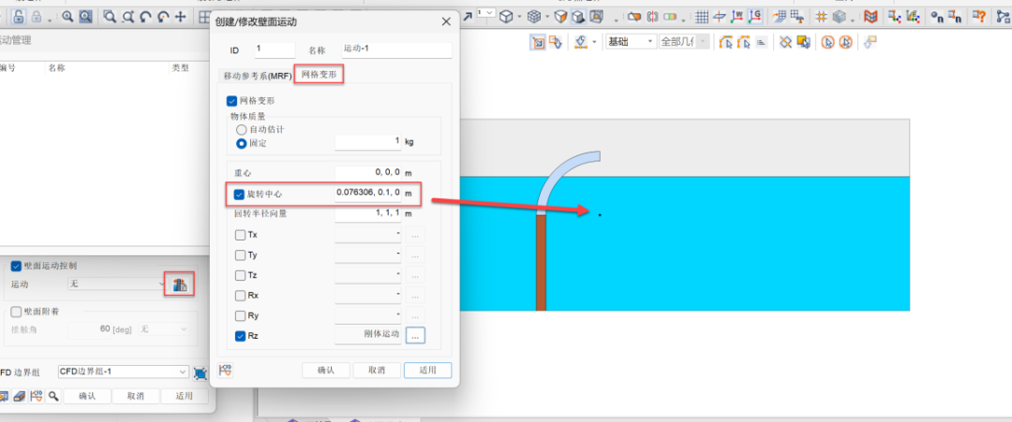Click the pan (cross arrows) toolbar icon
Screen dimensions: 1012x422
click(x=181, y=16)
